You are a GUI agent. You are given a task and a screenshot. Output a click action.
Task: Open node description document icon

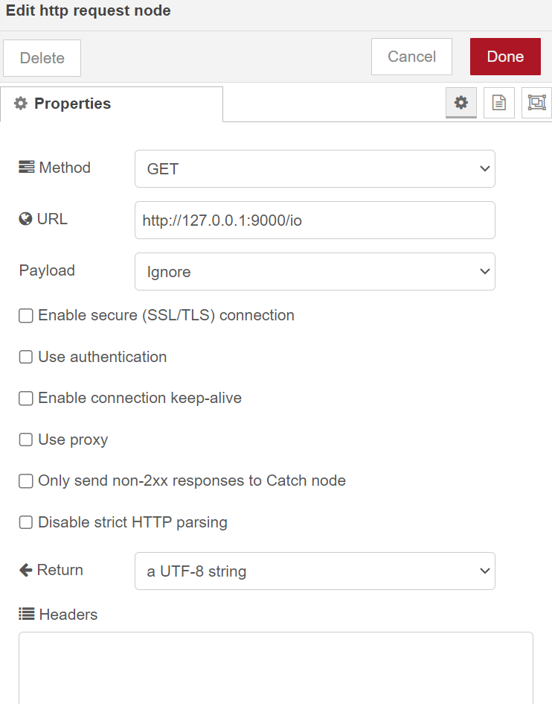click(499, 103)
